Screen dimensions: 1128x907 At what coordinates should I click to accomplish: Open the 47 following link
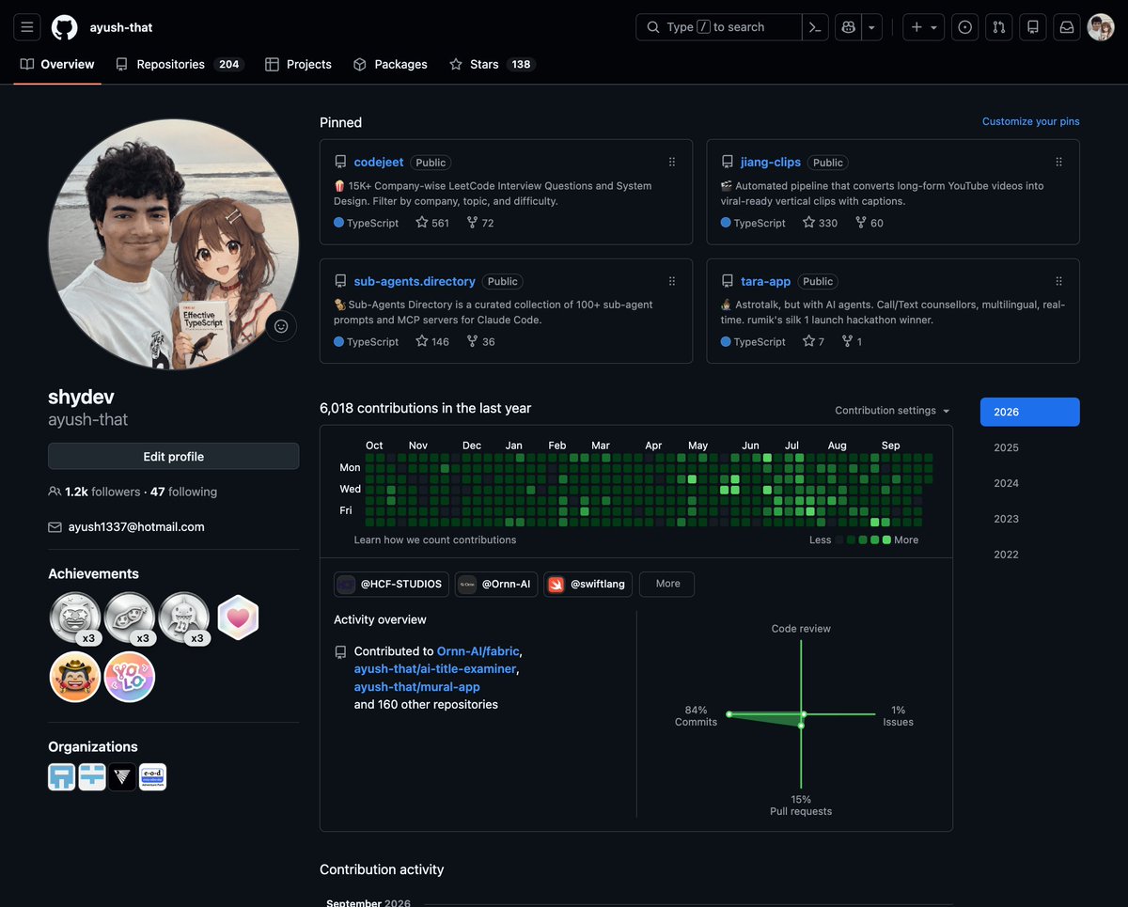point(183,492)
